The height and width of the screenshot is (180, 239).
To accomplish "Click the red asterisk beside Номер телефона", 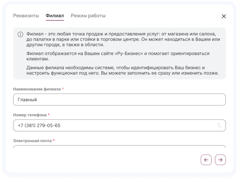I will pos(49,115).
